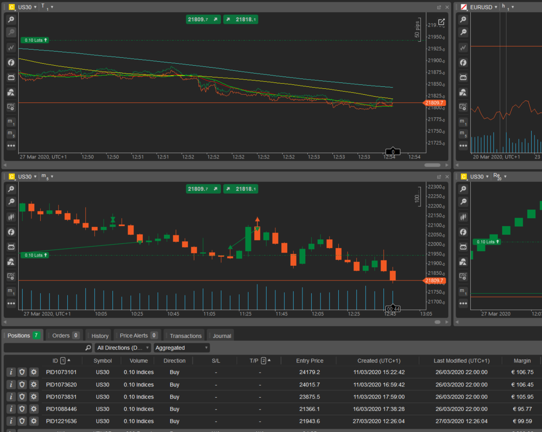Switch to the Price Alerts tab

(137, 335)
